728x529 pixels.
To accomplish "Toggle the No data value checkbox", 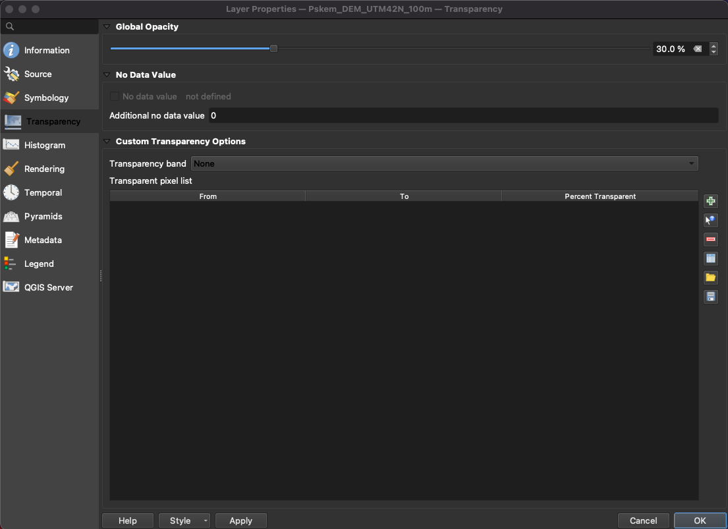I will pos(115,96).
